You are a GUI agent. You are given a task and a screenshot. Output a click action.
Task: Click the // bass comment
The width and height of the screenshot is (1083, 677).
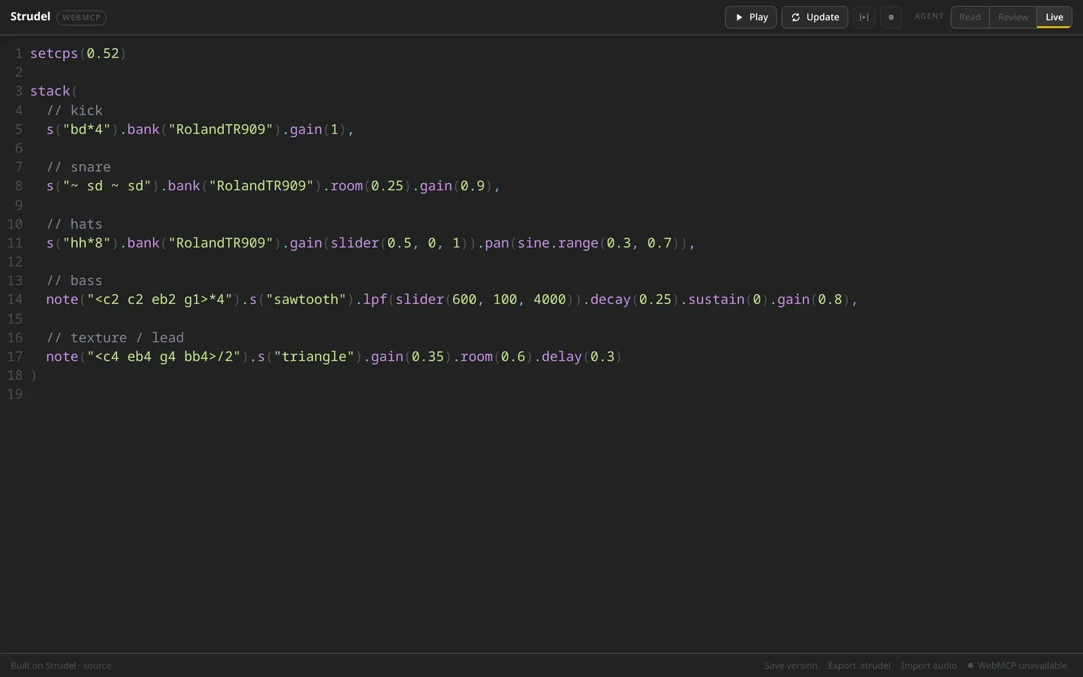pos(74,281)
